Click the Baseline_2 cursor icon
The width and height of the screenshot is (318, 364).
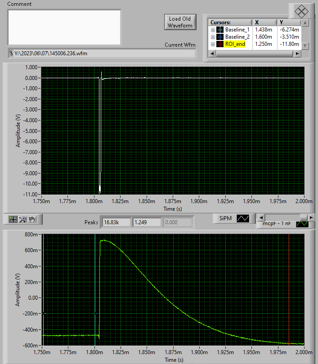click(219, 37)
